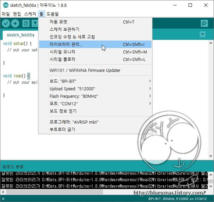This screenshot has height=202, width=214.
Task: Expand Upload Speed: "512000" submenu
Action: [95, 89]
